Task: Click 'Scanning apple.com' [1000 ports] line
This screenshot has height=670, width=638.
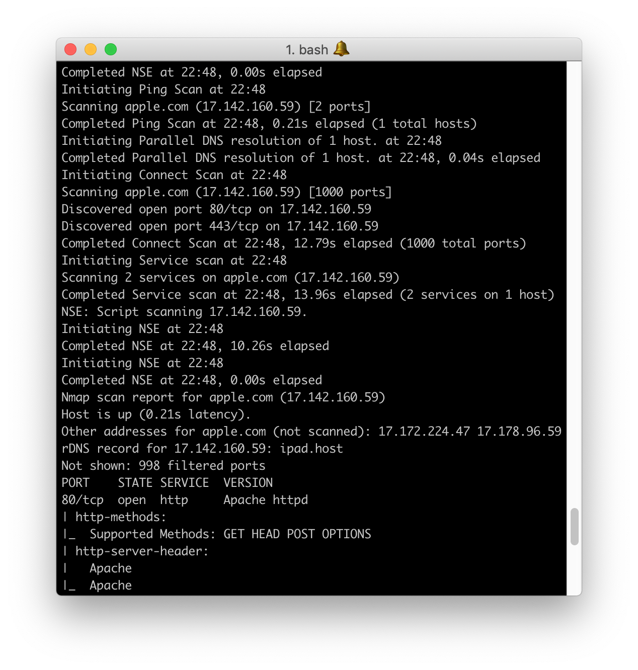Action: coord(226,192)
